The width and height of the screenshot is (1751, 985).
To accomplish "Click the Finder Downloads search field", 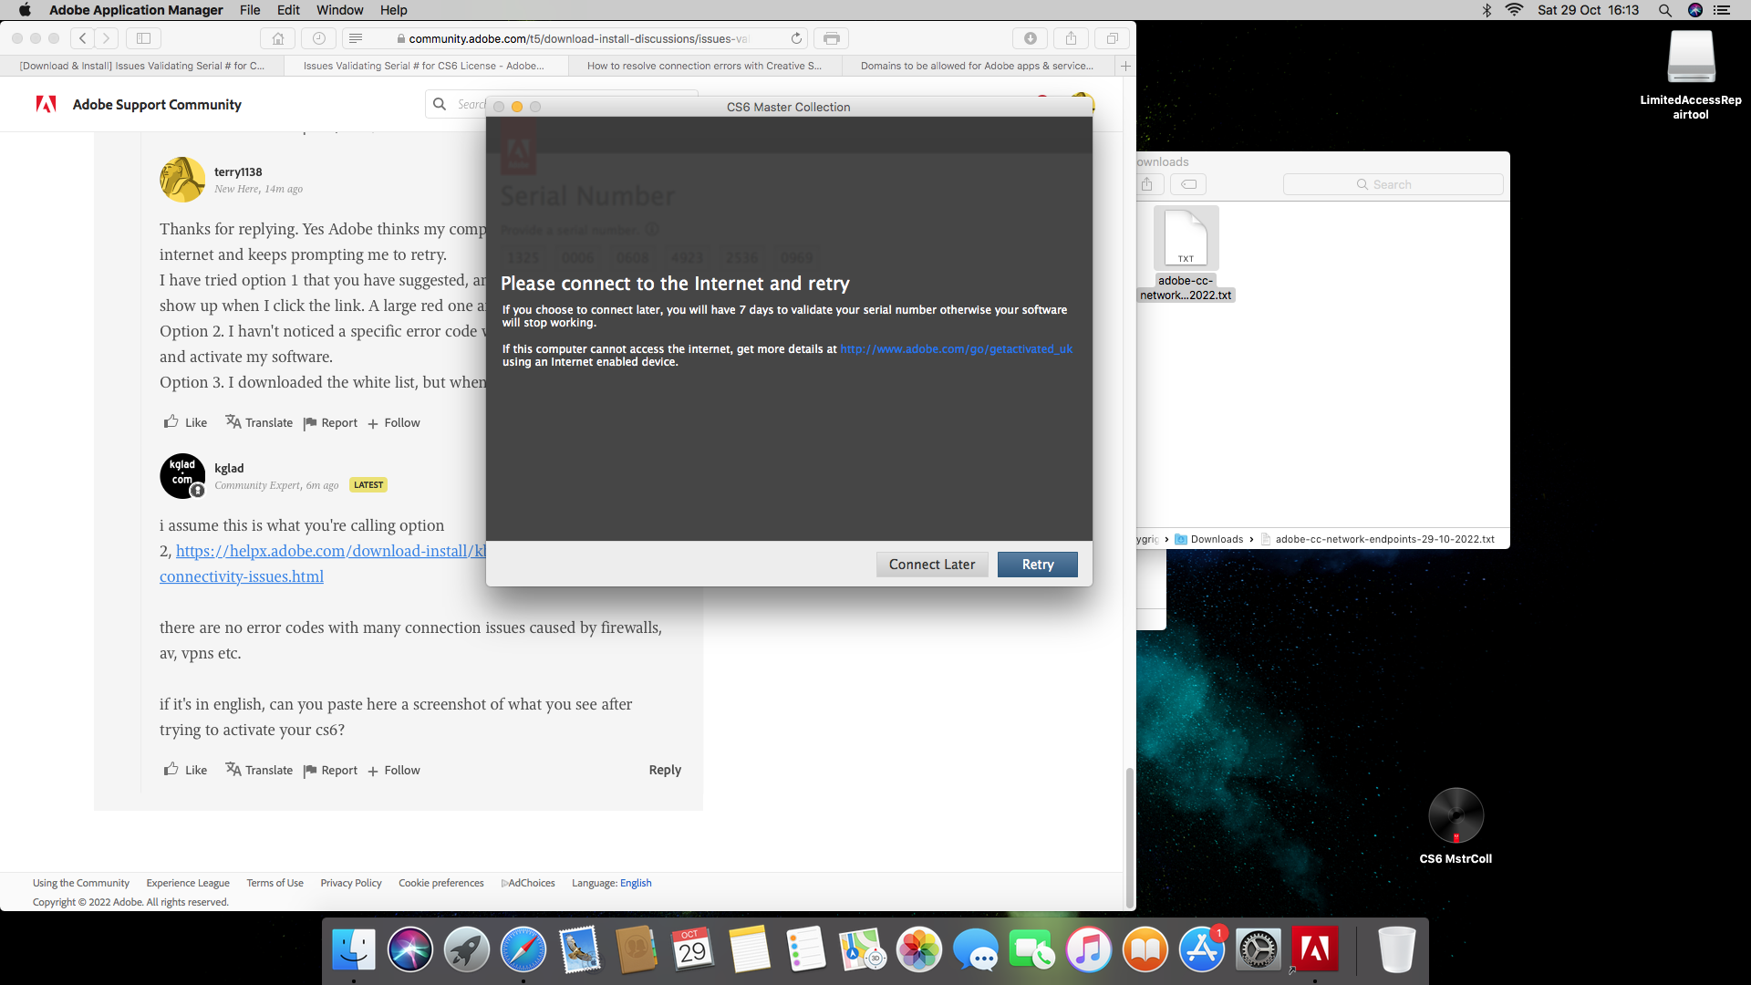I will click(1393, 184).
